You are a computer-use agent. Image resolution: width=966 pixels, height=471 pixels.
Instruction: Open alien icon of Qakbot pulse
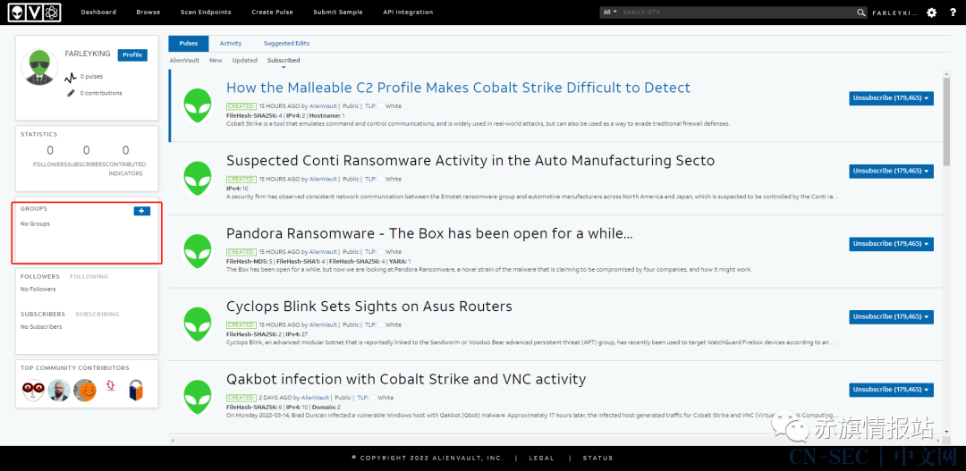click(198, 397)
